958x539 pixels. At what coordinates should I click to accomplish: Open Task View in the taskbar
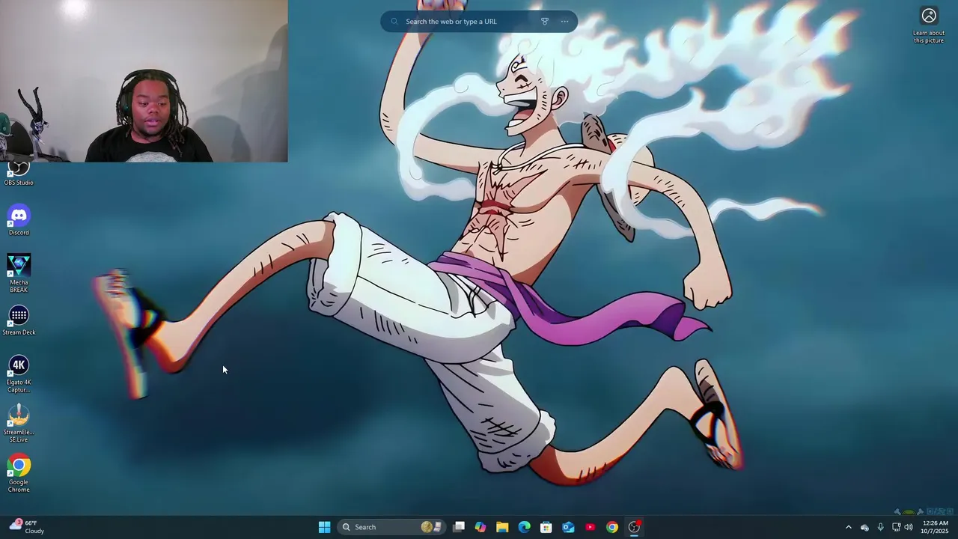(459, 527)
